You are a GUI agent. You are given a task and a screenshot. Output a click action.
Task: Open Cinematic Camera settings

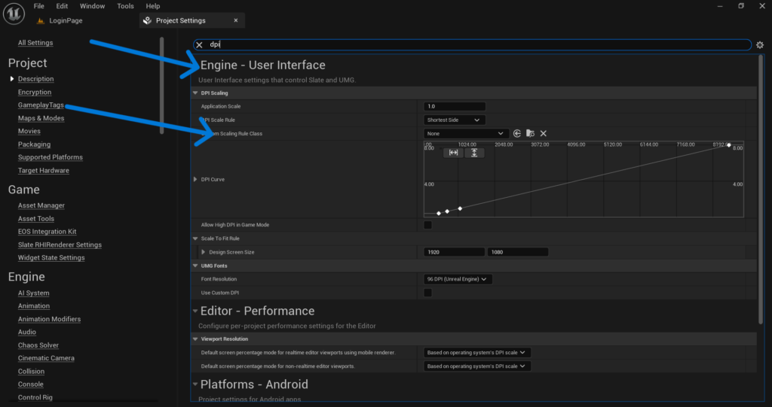(46, 358)
